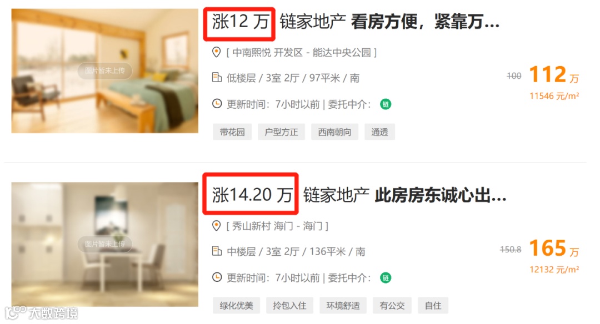
Task: Select the 户型方正 tag
Action: [x=281, y=132]
